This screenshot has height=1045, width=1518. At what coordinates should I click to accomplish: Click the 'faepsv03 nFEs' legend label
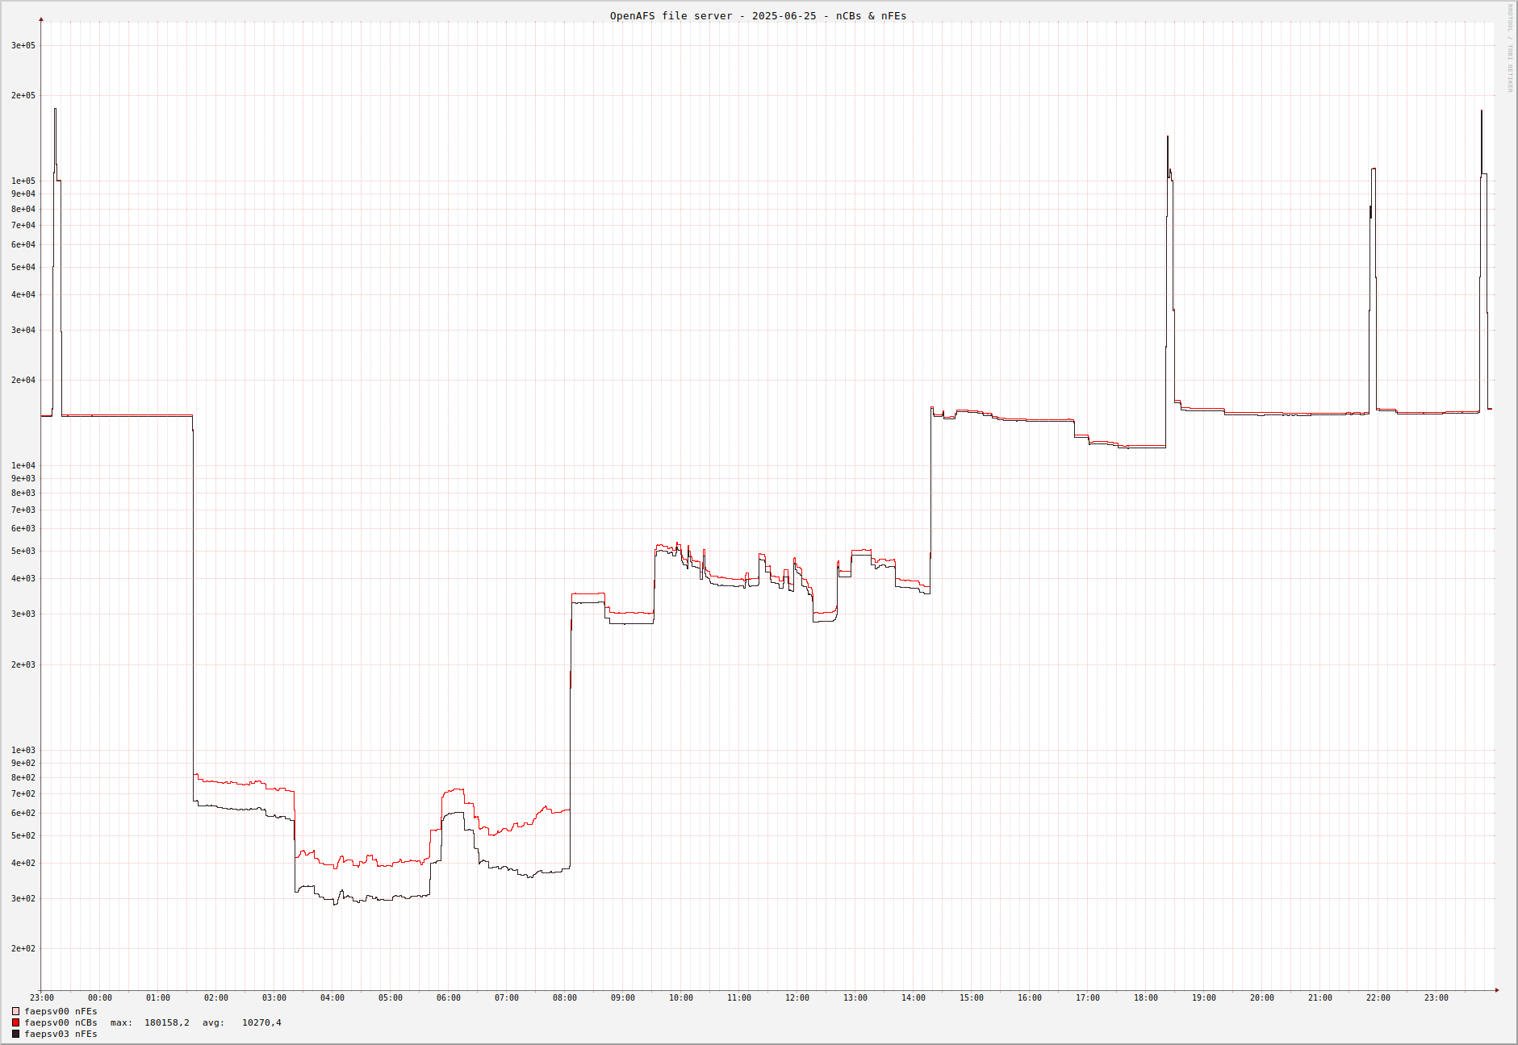(x=61, y=1034)
